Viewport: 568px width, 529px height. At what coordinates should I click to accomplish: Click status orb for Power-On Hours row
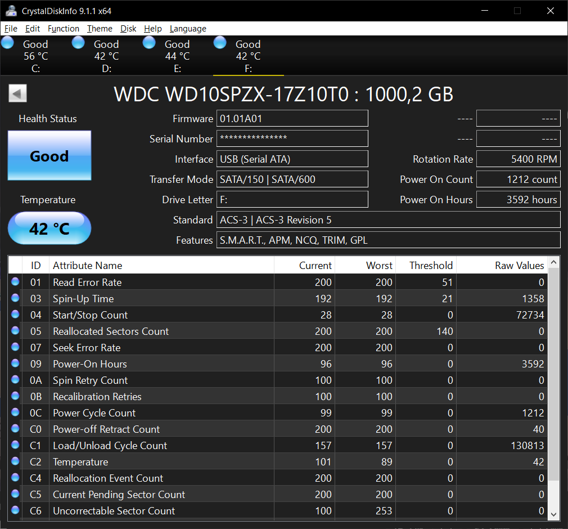point(15,364)
